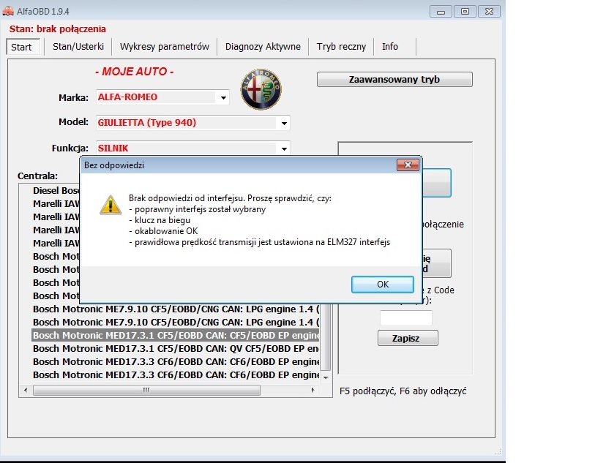This screenshot has height=463, width=606.
Task: Click the AlfaOBD car icon in title bar
Action: (8, 11)
